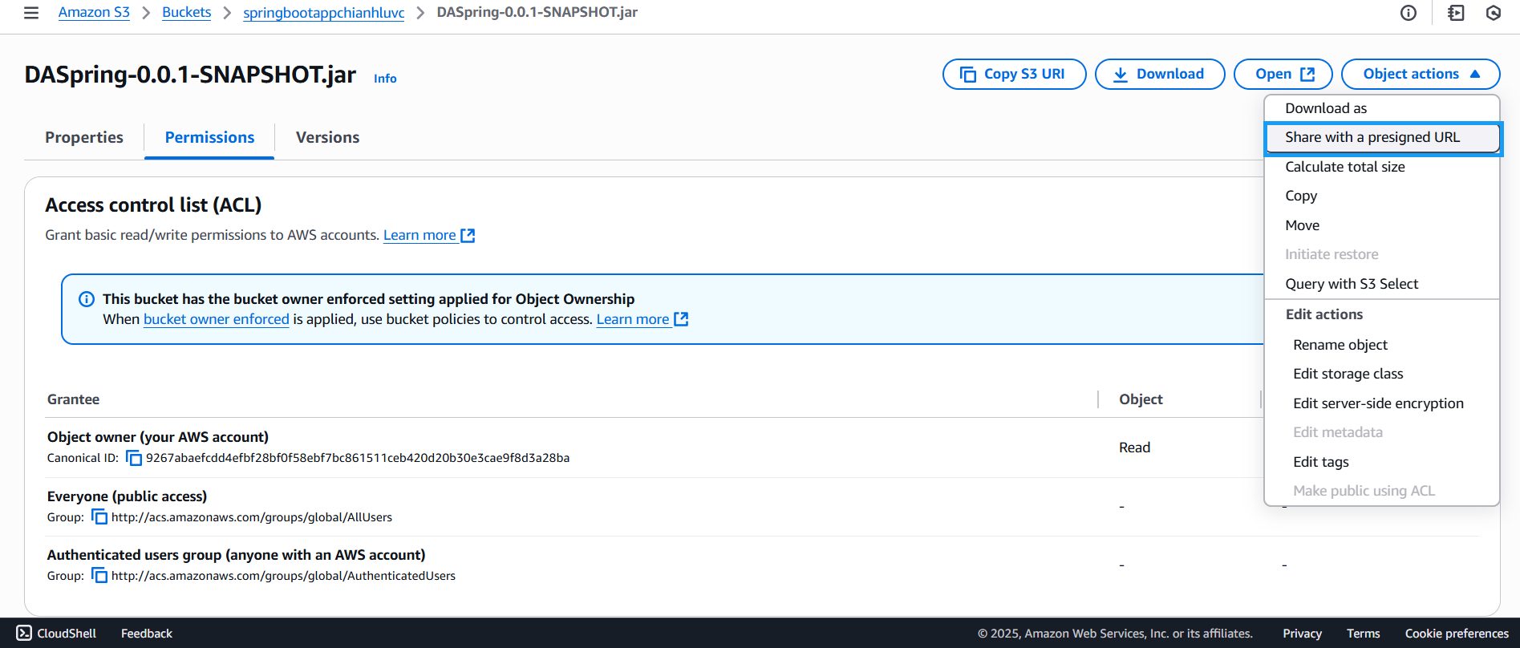1520x648 pixels.
Task: Open the Terms footer link
Action: 1364,634
